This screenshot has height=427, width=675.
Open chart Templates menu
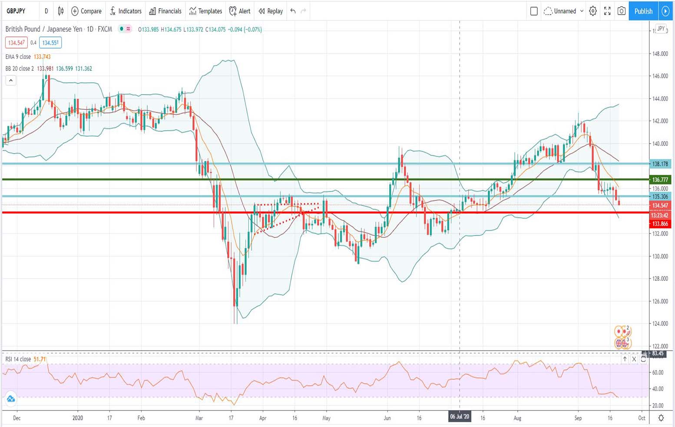205,11
